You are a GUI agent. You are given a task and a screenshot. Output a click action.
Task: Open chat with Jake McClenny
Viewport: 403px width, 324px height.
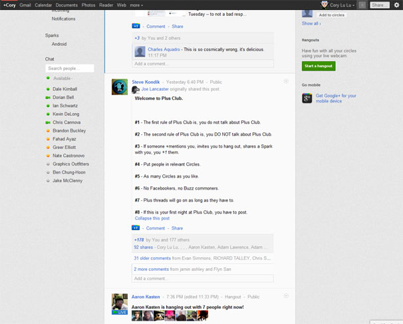pyautogui.click(x=67, y=180)
